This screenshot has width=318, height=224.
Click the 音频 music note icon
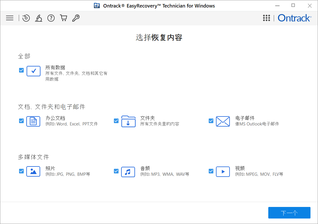(128, 172)
